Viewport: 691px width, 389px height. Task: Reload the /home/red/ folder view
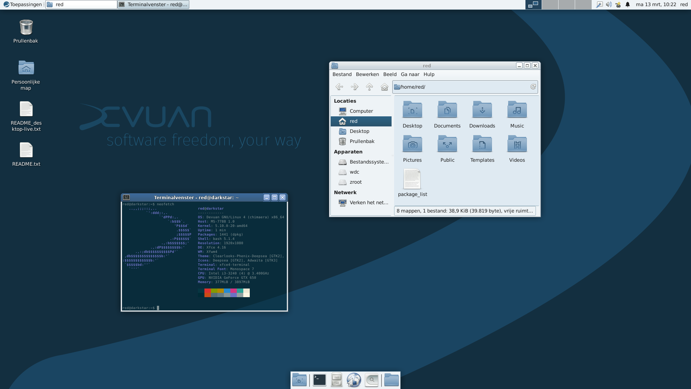point(533,87)
